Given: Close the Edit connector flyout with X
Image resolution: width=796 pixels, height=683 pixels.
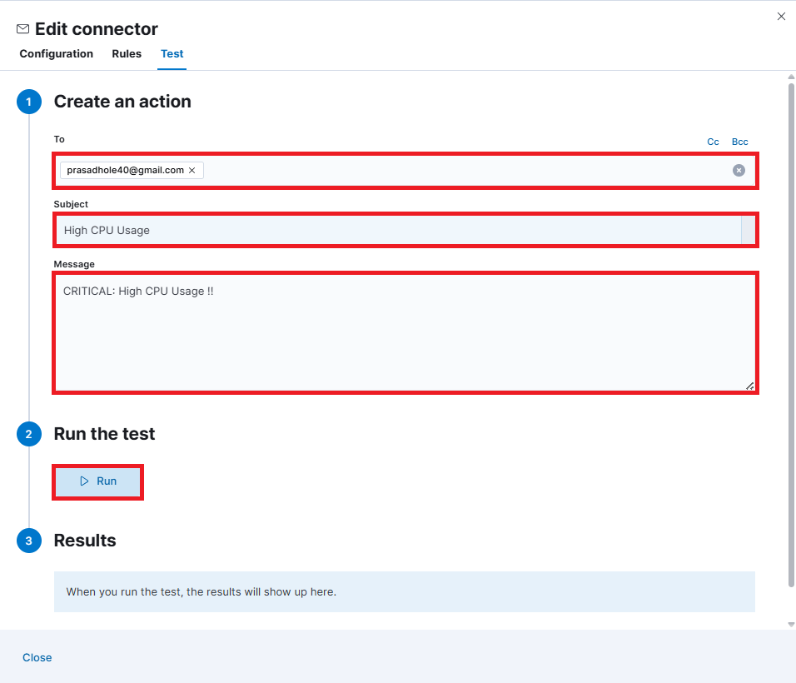Looking at the screenshot, I should [x=781, y=17].
